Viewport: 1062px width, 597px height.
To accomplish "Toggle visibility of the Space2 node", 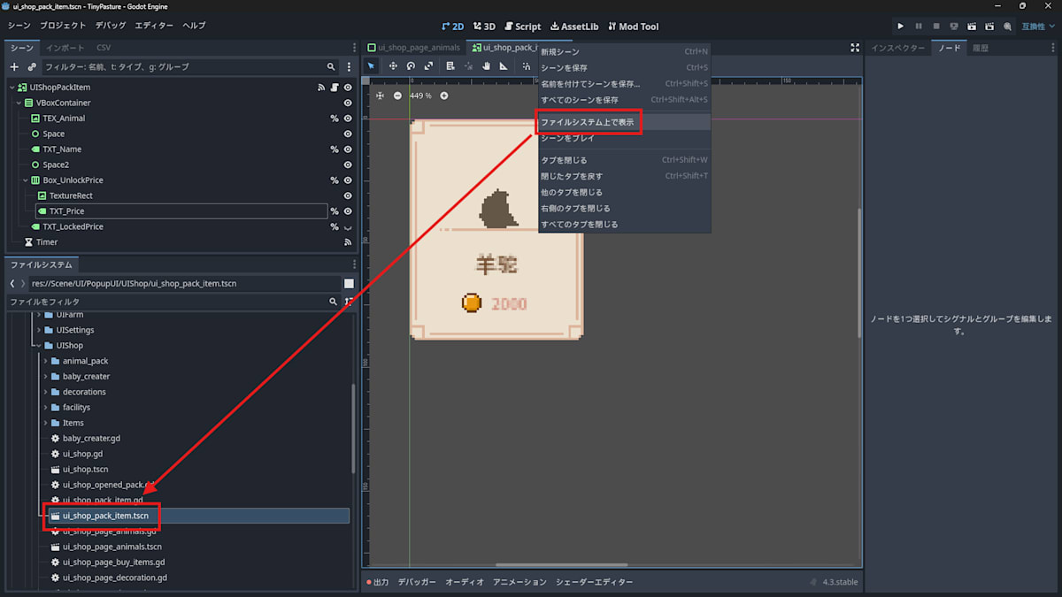I will (348, 165).
